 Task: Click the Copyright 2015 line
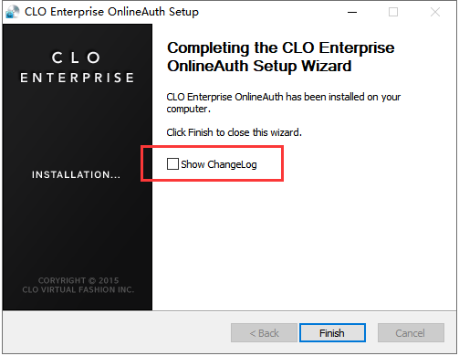[78, 280]
